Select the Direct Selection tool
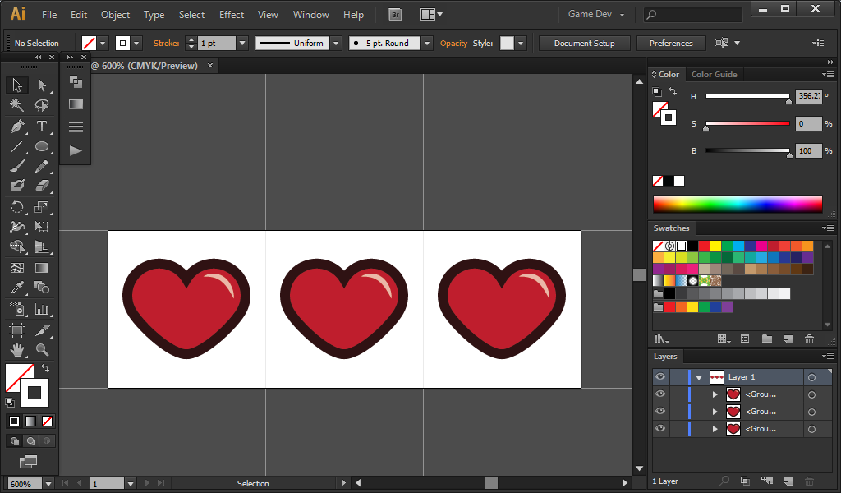Viewport: 841px width, 493px height. click(42, 85)
